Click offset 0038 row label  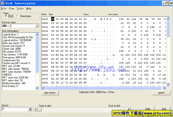(x=45, y=47)
